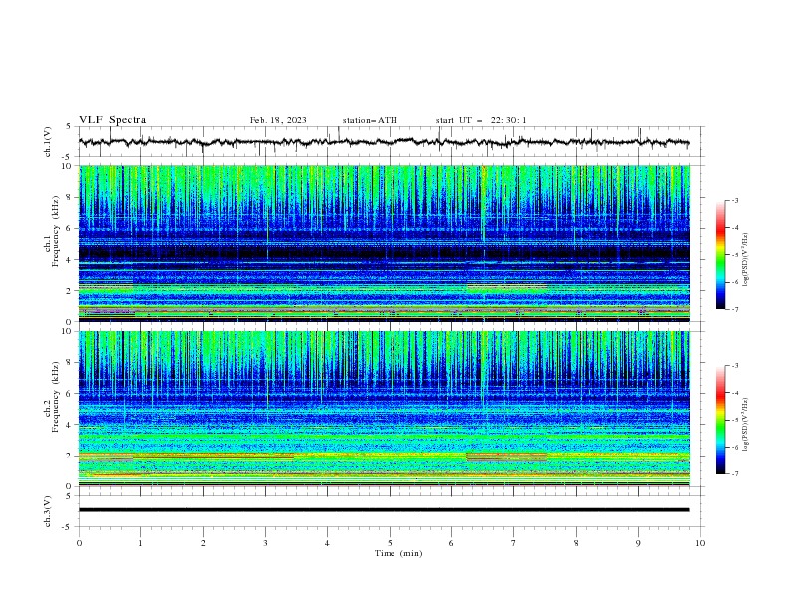Click the time axis tick label '5'
The width and height of the screenshot is (789, 610).
click(x=390, y=543)
